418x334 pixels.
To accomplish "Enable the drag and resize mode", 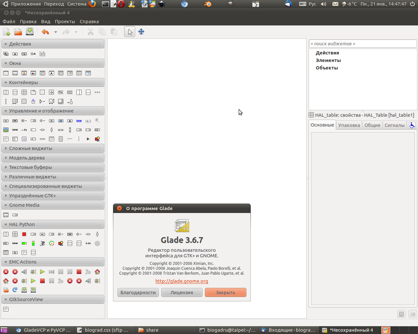I will tap(141, 32).
